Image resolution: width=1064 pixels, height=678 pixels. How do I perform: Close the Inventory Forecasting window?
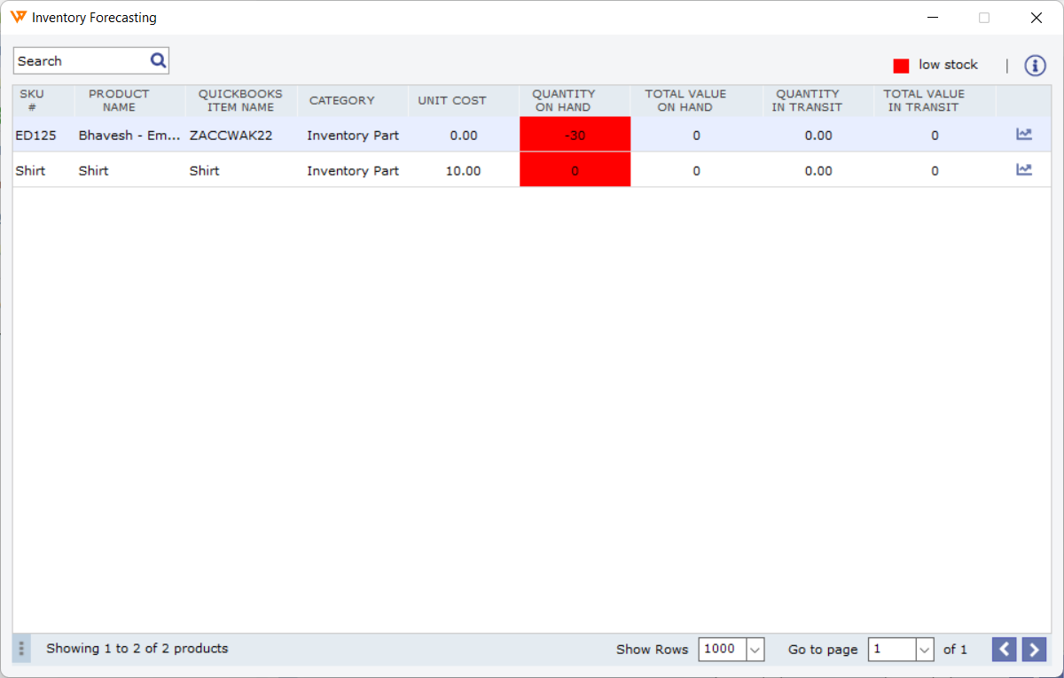[1036, 17]
